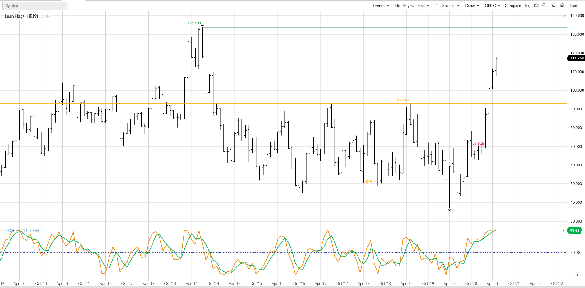The image size is (585, 288).
Task: Select the STOCHF (14, 3, MA) study label
Action: (x=23, y=231)
